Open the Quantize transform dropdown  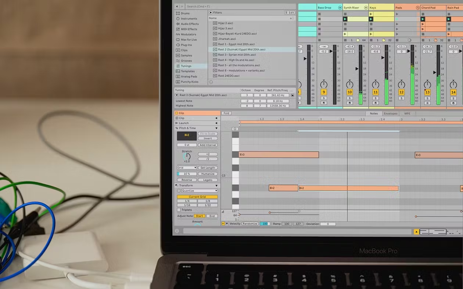coord(200,191)
